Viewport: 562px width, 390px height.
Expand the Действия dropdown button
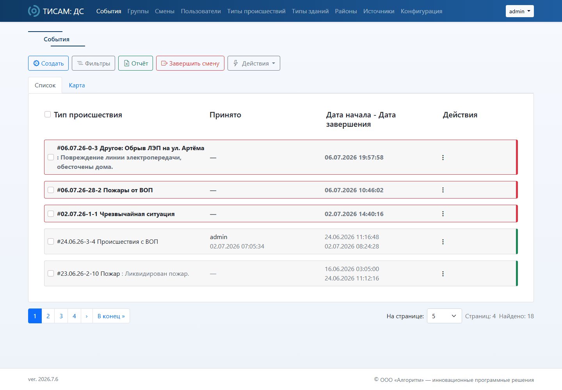pyautogui.click(x=254, y=63)
